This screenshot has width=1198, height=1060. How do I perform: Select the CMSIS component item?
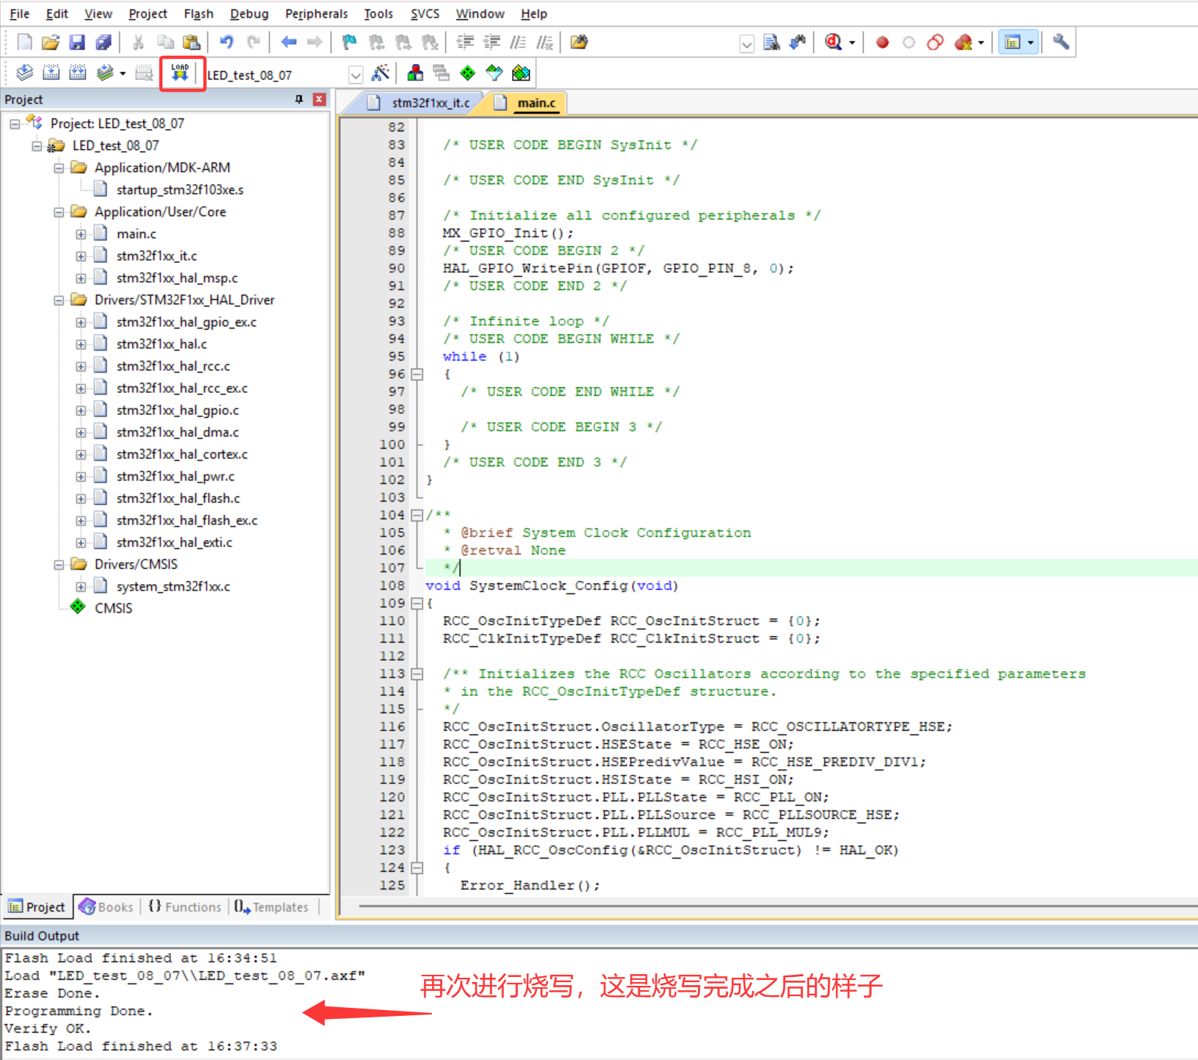(113, 609)
